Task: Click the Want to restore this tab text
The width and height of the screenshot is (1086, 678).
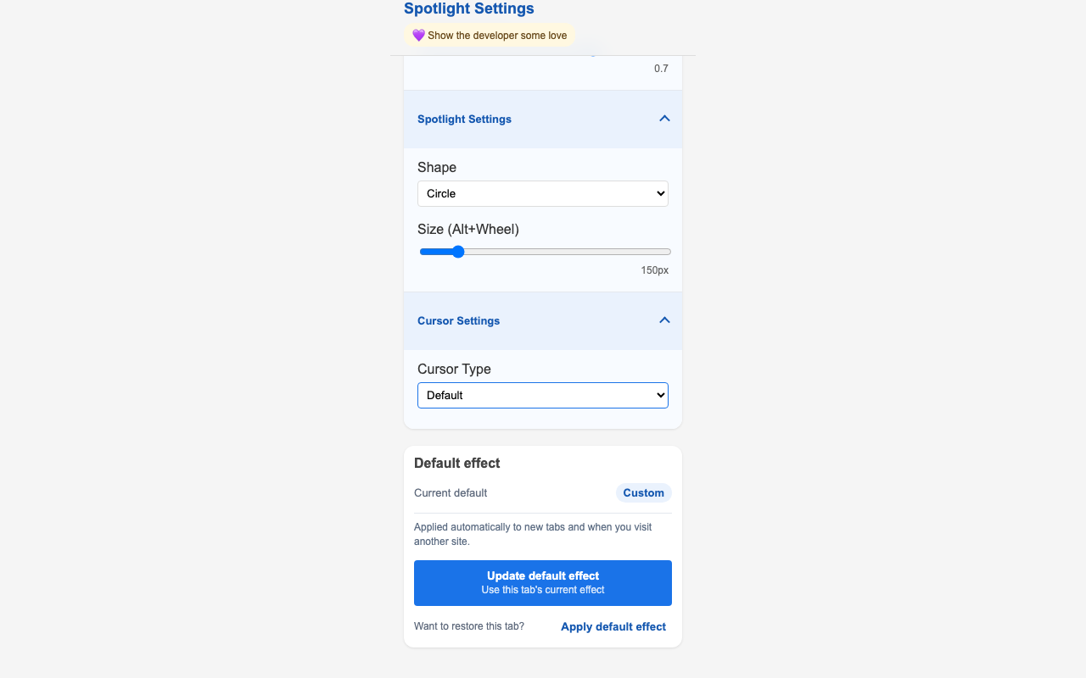Action: pos(469,627)
